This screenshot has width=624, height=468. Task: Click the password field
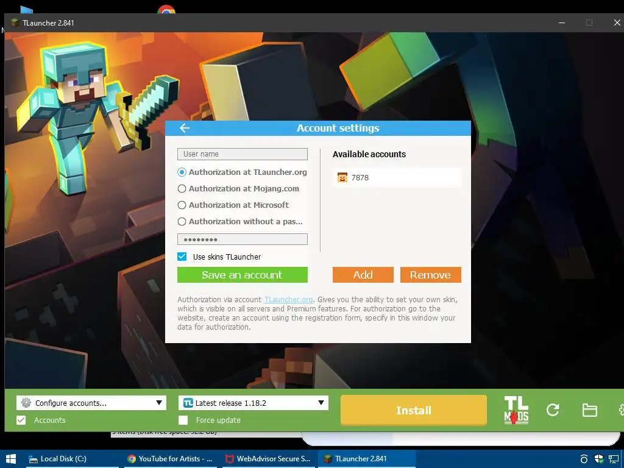point(243,239)
